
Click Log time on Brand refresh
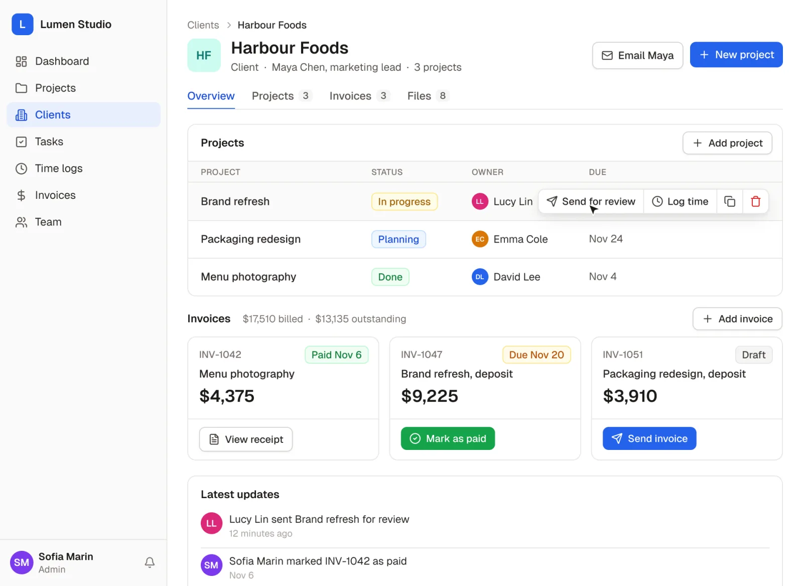[x=680, y=201]
